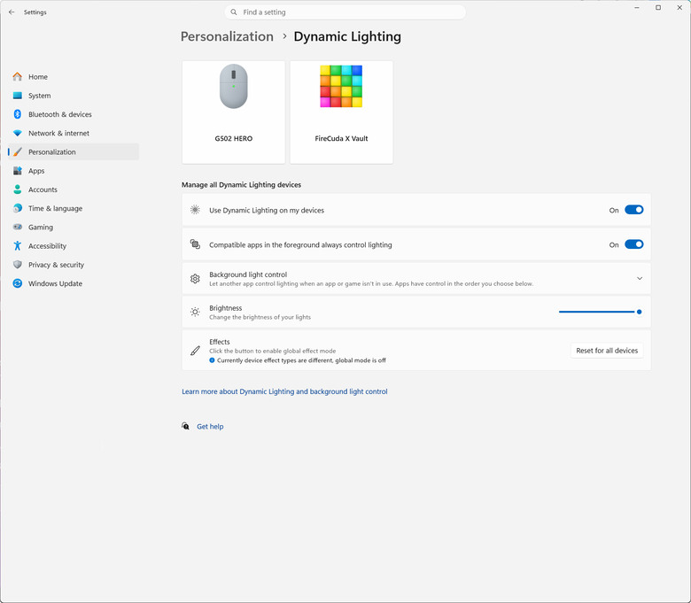Click the Effects pen icon
Image resolution: width=691 pixels, height=603 pixels.
point(195,351)
